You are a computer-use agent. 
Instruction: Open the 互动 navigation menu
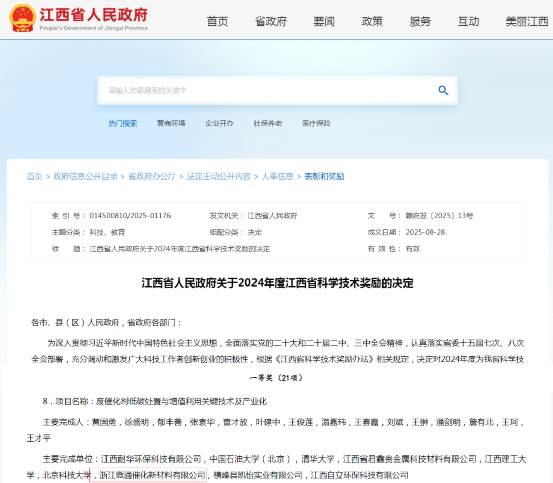coord(469,21)
